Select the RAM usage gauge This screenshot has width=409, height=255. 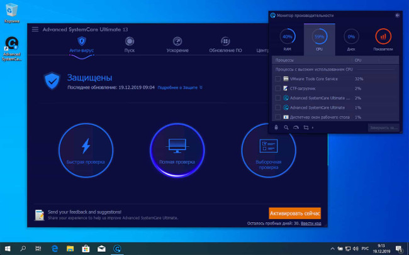coord(287,39)
